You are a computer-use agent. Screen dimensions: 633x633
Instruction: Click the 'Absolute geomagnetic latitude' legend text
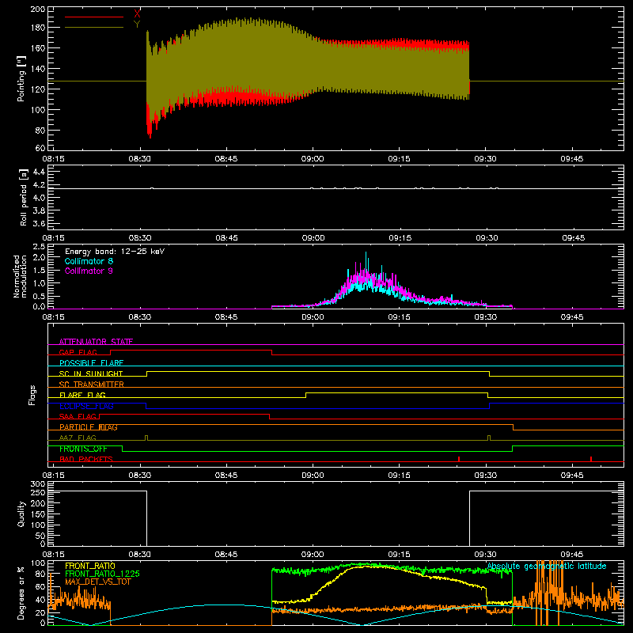tap(547, 567)
